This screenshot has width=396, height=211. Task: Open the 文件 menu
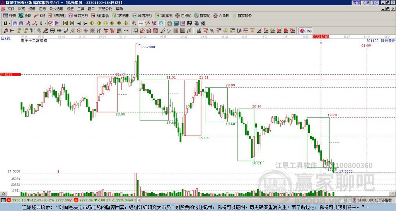(10, 9)
